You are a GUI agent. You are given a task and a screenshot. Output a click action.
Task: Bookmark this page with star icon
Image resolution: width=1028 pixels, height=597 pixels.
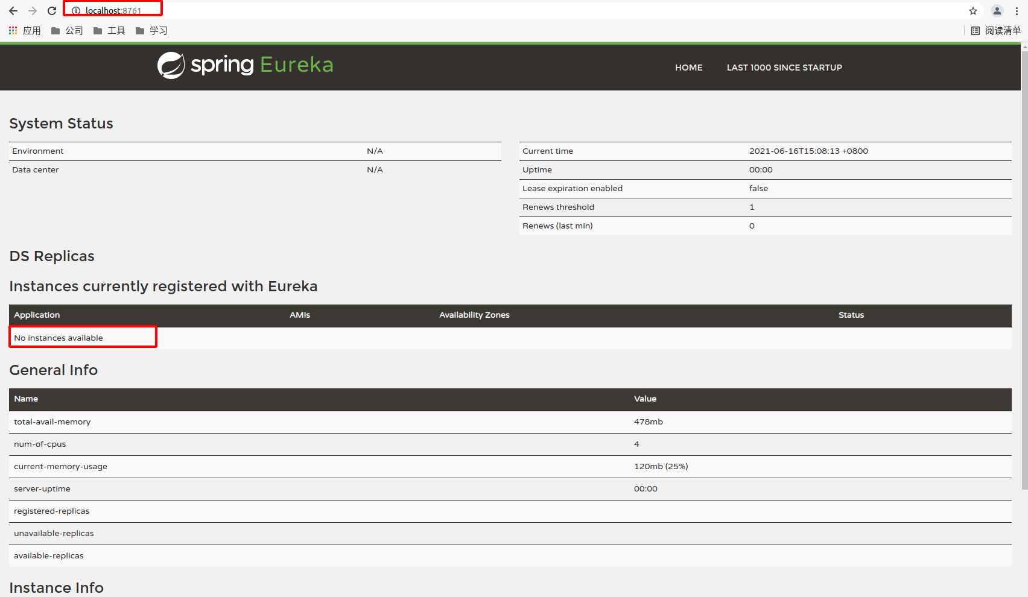coord(973,11)
